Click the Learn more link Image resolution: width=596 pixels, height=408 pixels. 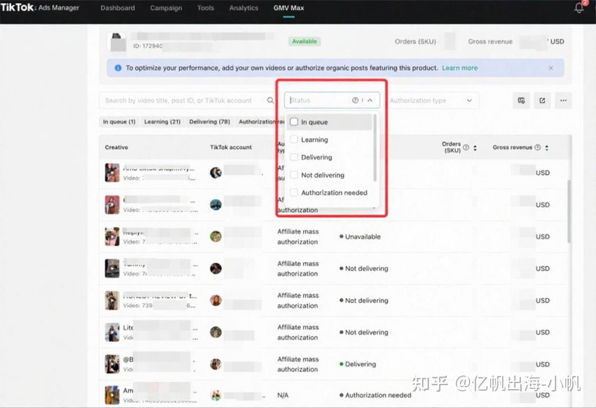tap(459, 68)
